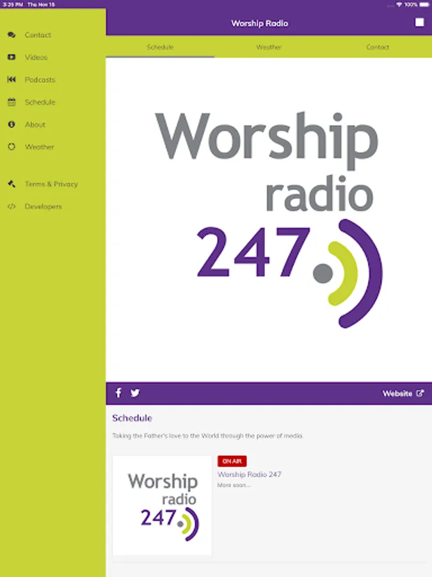Tap the Weather circle icon in sidebar
This screenshot has width=432, height=577.
[x=12, y=147]
